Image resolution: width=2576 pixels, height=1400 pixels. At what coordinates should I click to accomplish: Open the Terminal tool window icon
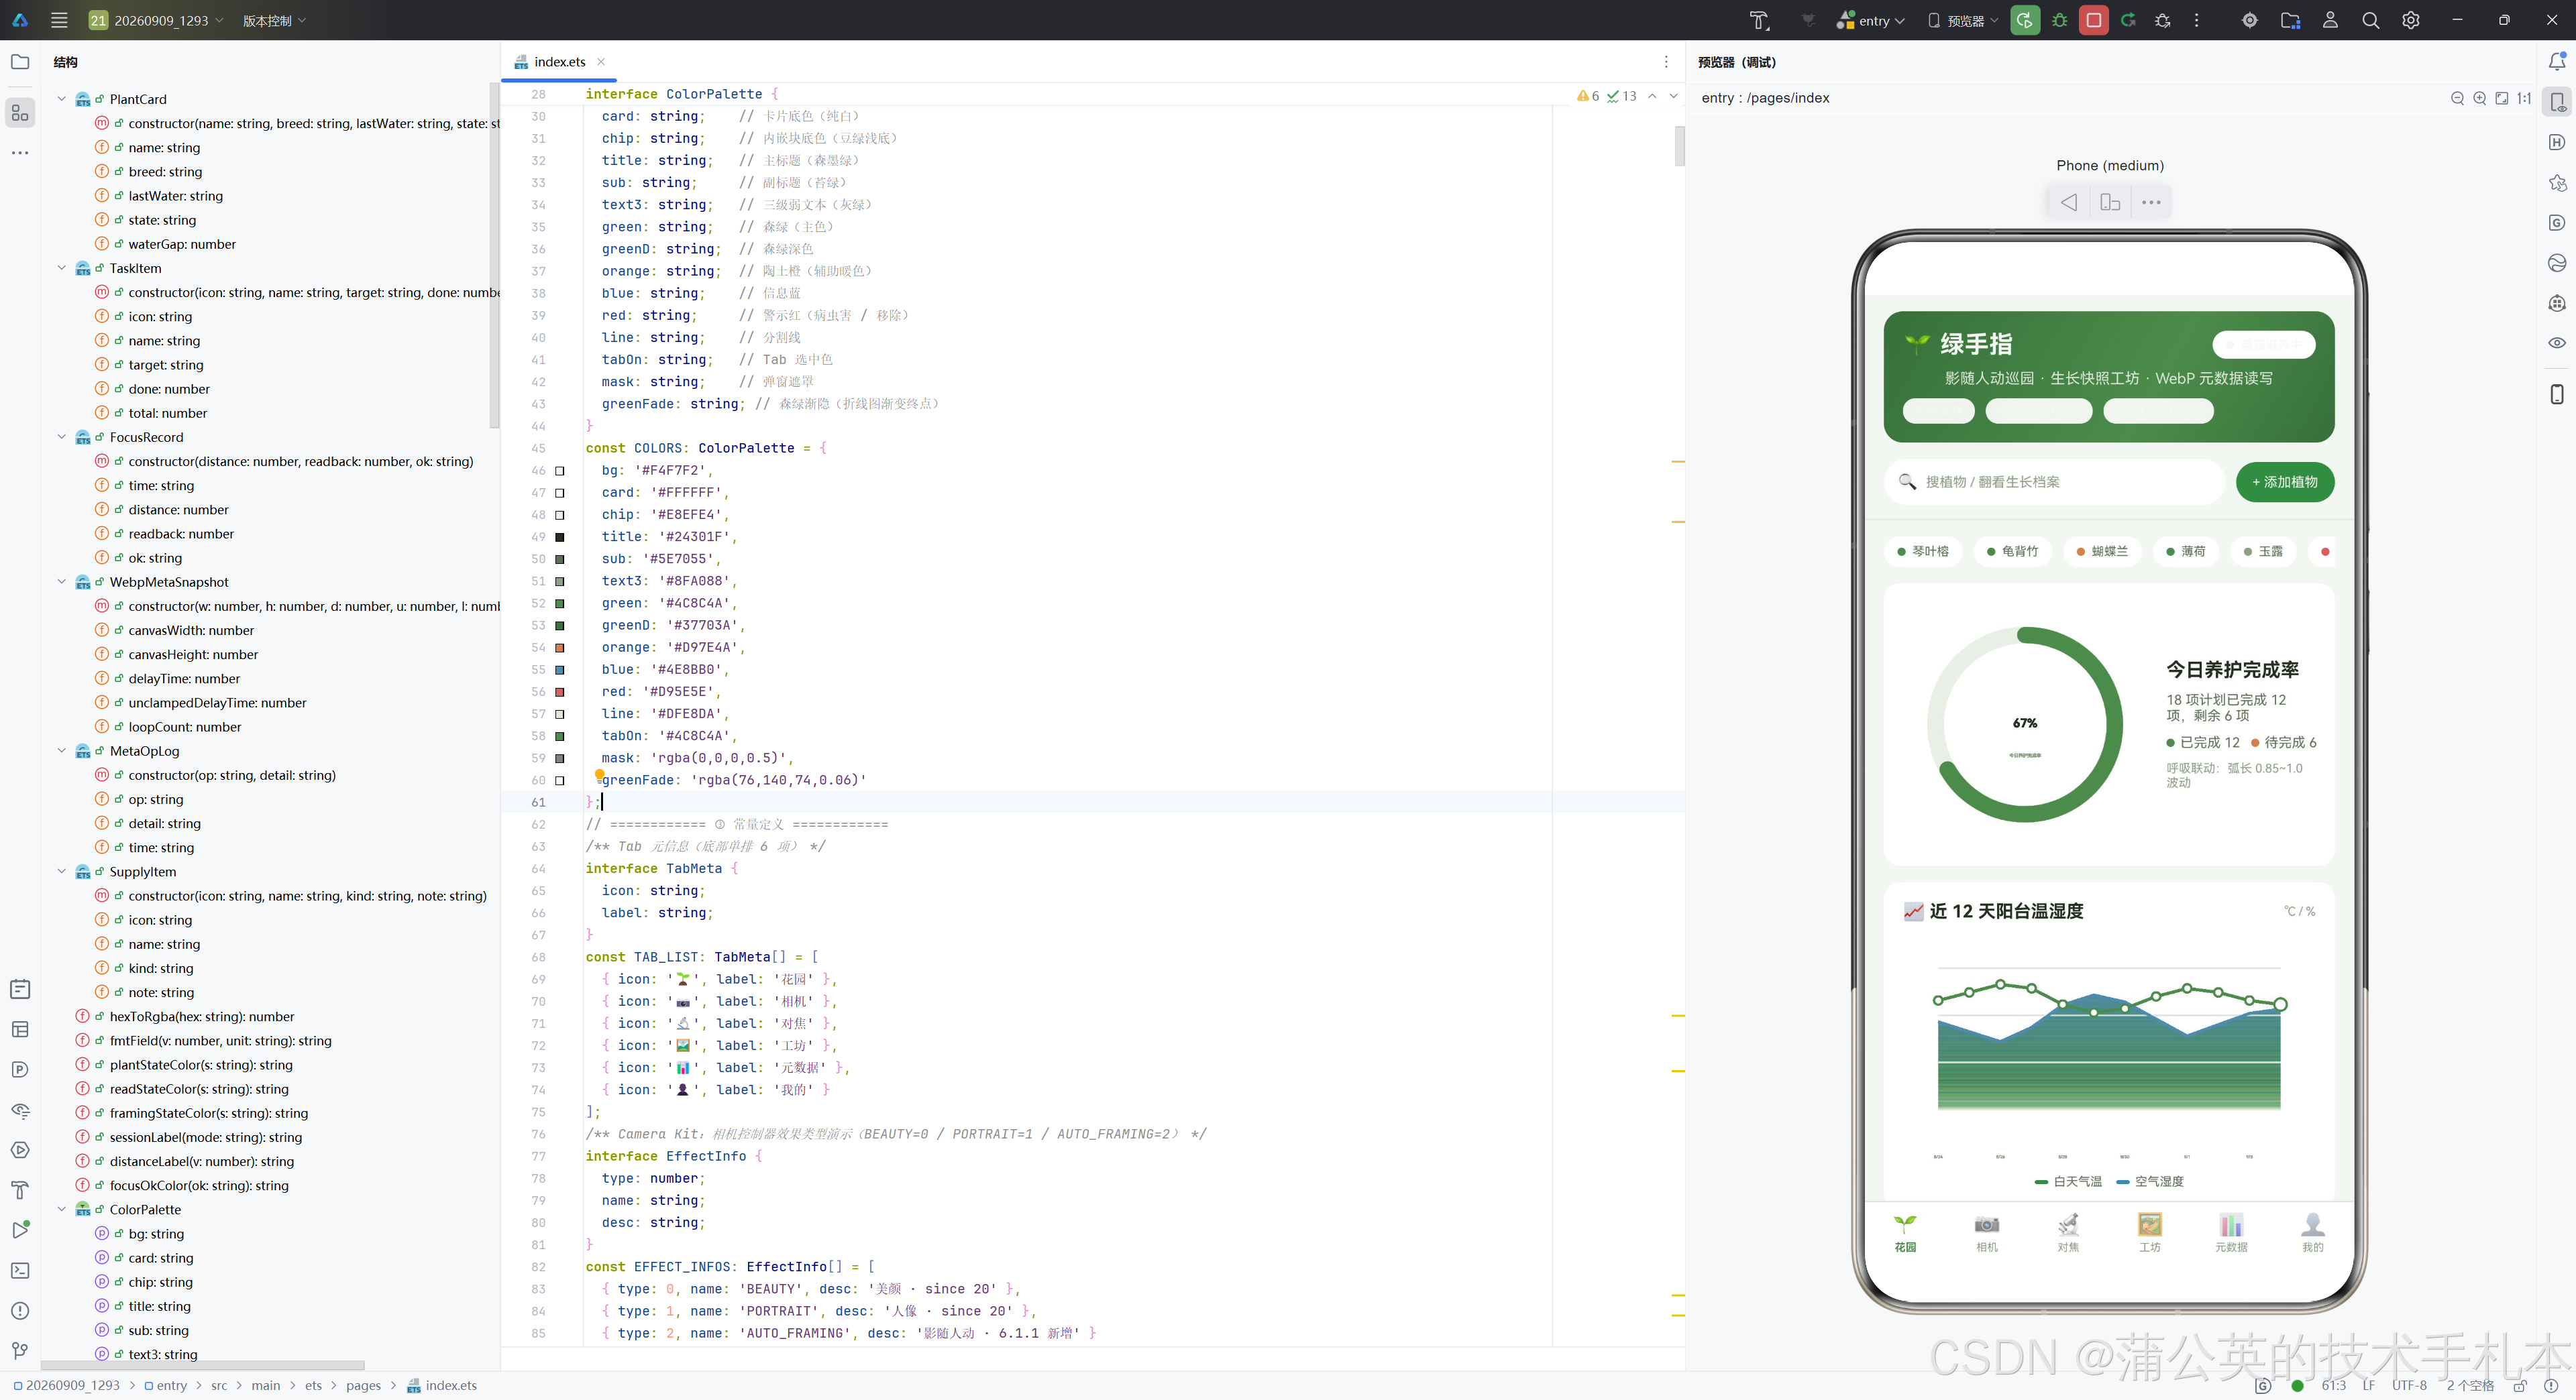[x=20, y=1270]
